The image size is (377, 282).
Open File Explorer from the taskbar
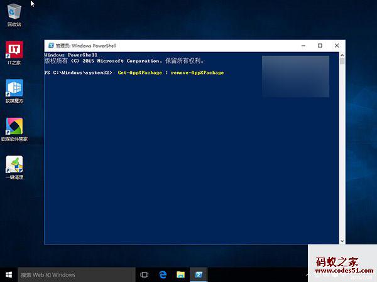pyautogui.click(x=180, y=274)
